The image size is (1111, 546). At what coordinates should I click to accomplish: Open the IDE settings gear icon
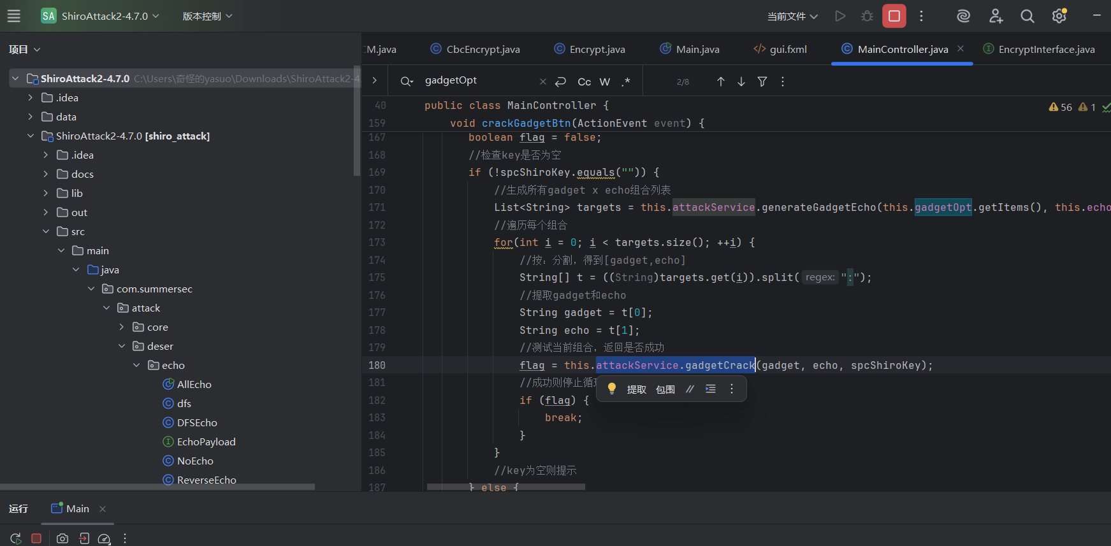1059,16
